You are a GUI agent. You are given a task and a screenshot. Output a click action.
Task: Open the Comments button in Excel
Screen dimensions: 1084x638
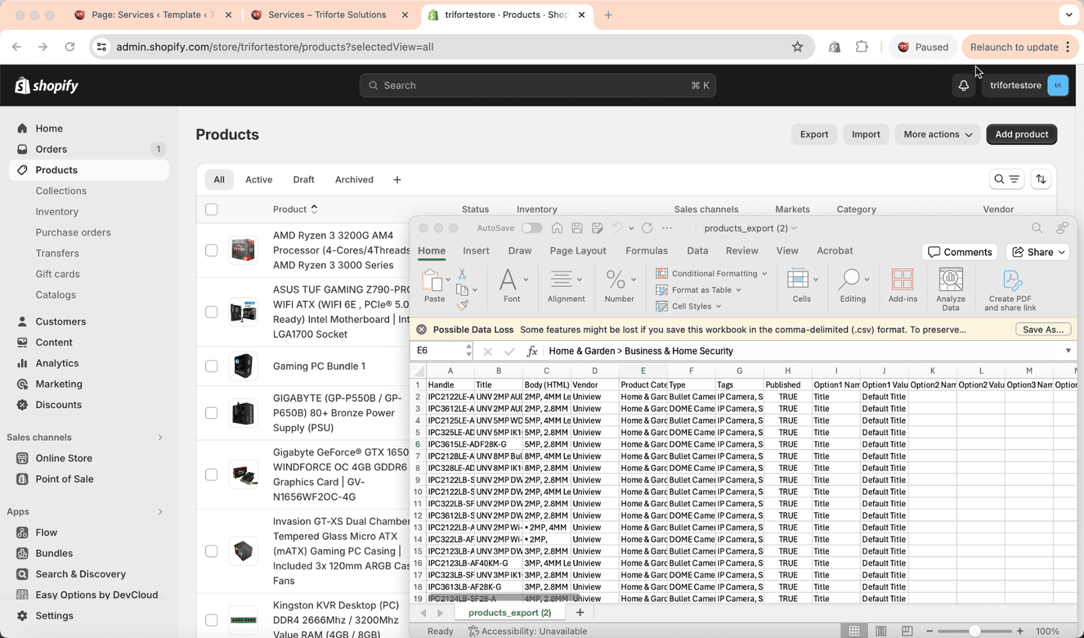coord(959,252)
